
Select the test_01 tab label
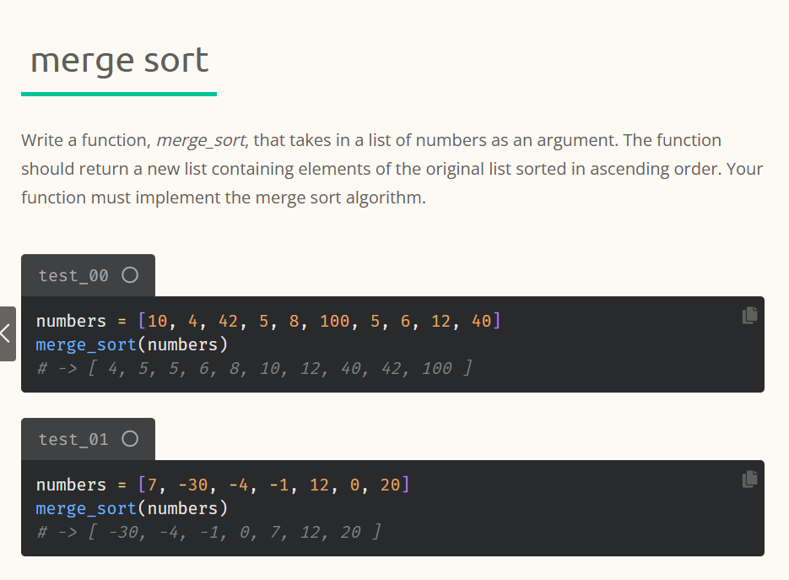click(73, 439)
